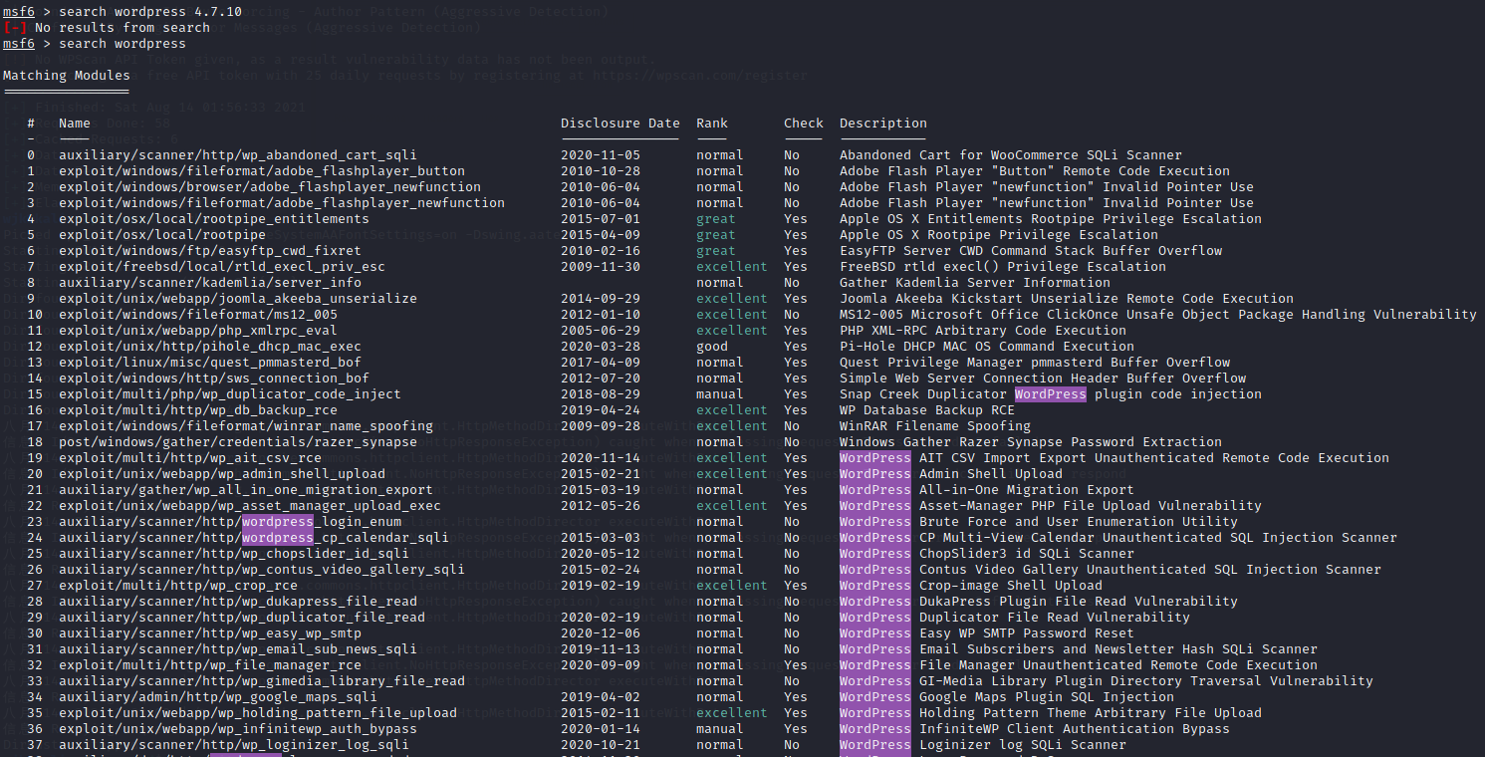Click auxiliary/scanner/http/wp_gimedia_library_file_read module name
The width and height of the screenshot is (1485, 757).
262,681
